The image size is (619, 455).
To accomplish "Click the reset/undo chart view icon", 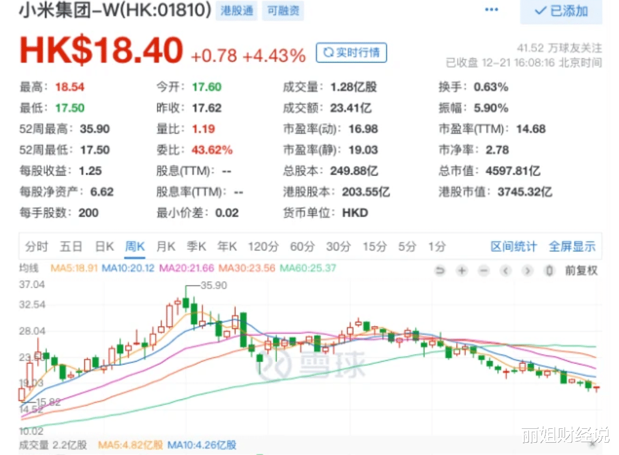I will coord(441,271).
